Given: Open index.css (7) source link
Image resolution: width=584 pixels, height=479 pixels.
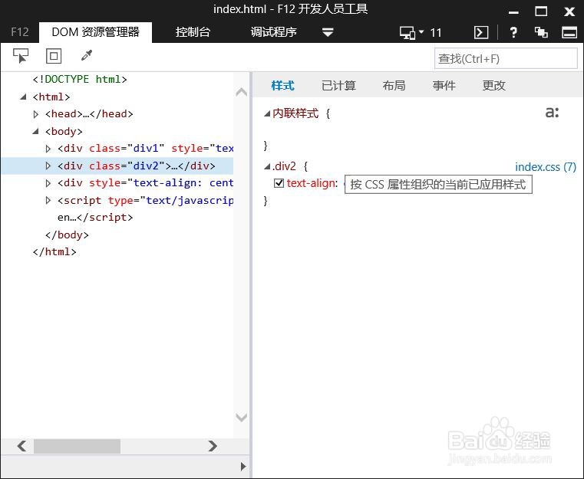Looking at the screenshot, I should pos(546,167).
